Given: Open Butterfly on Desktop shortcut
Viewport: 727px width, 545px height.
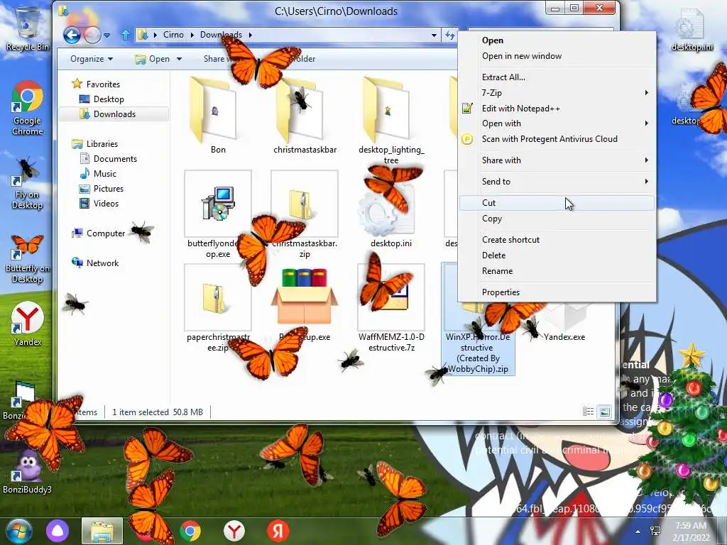Looking at the screenshot, I should tap(27, 258).
